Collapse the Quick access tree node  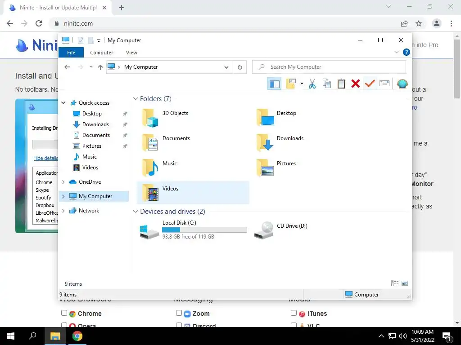63,103
